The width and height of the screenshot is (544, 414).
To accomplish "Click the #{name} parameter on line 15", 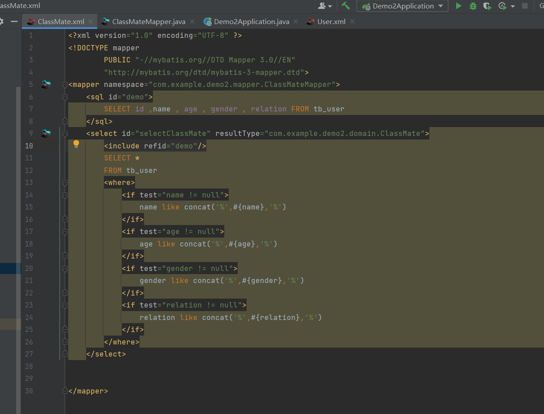I will [248, 207].
